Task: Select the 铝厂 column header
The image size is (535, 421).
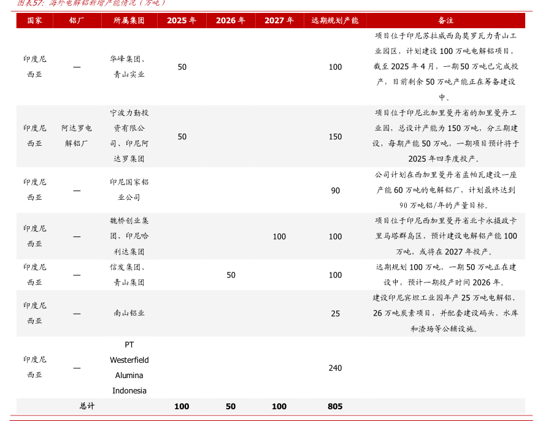Action: [77, 20]
